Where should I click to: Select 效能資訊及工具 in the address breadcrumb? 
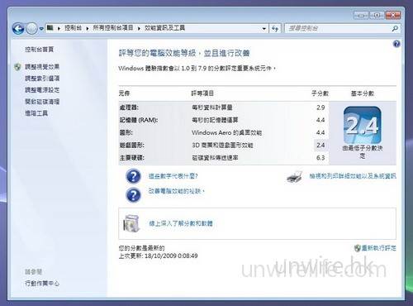click(x=164, y=28)
